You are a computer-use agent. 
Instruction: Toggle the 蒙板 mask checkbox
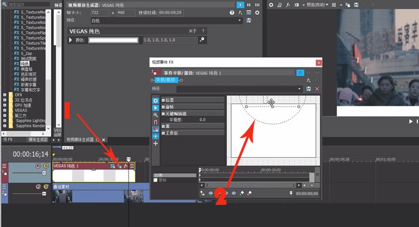click(156, 180)
